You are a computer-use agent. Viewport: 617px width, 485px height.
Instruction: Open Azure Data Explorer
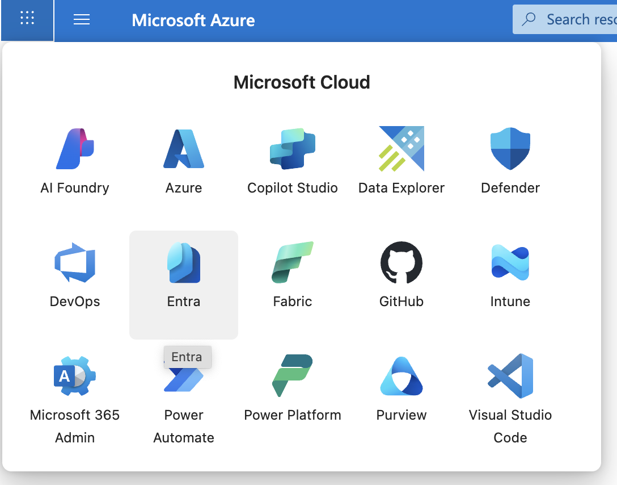tap(401, 159)
